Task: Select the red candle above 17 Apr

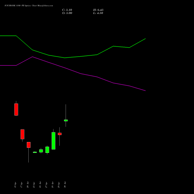Action: tap(23, 134)
